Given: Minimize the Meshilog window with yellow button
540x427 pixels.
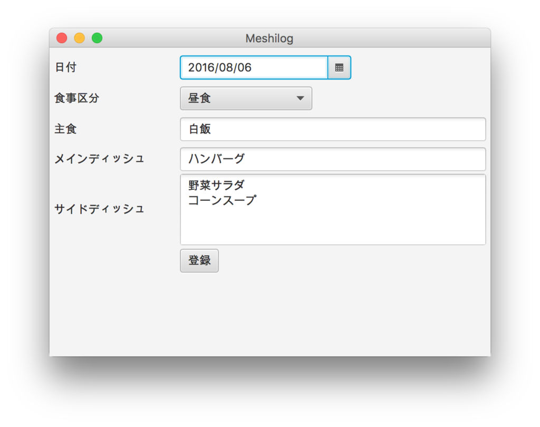Looking at the screenshot, I should [80, 38].
